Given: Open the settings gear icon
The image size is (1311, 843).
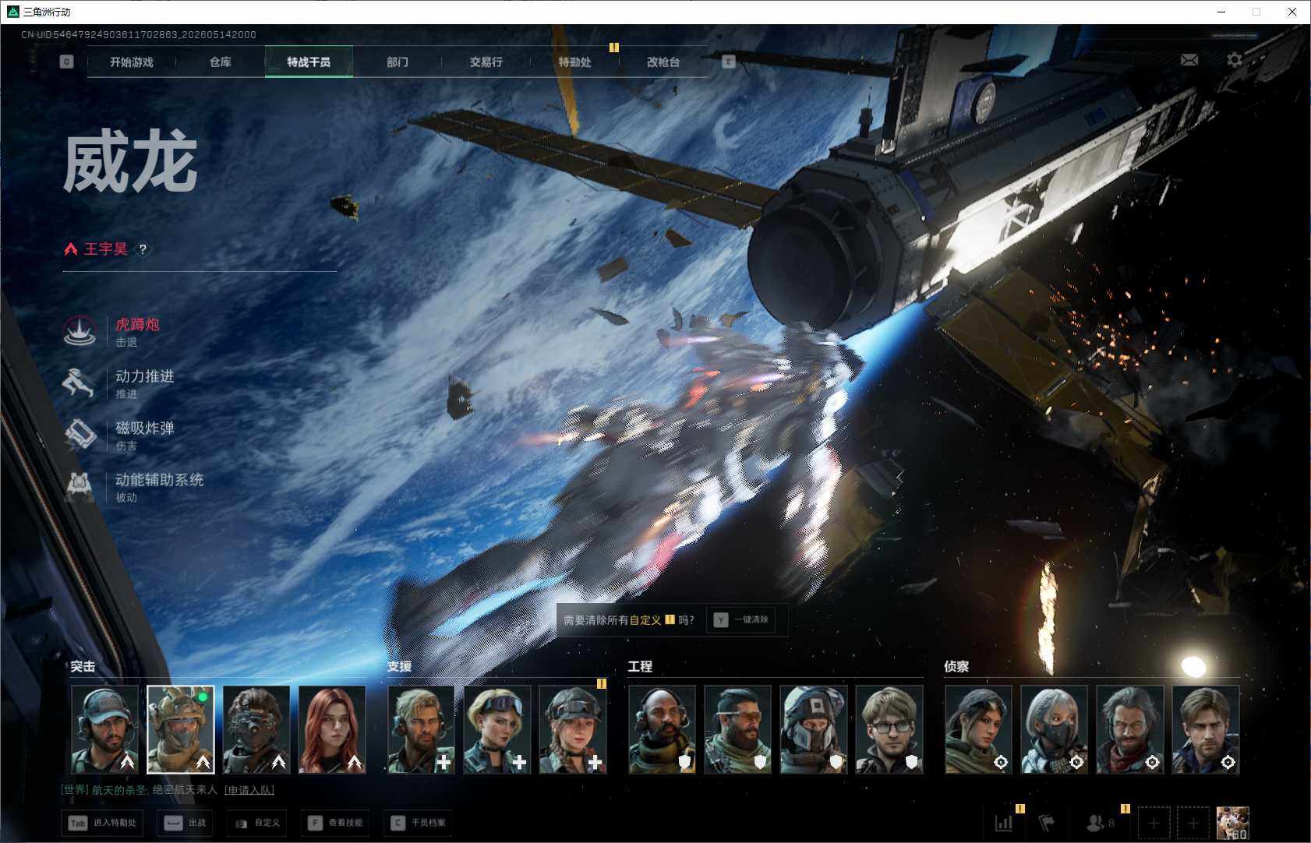Looking at the screenshot, I should coord(1235,60).
